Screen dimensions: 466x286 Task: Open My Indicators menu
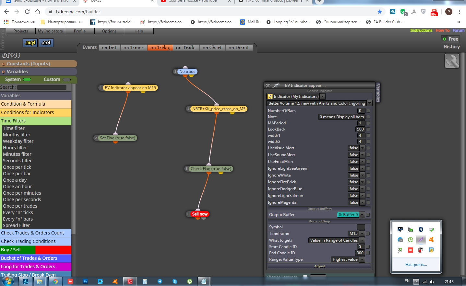click(50, 31)
